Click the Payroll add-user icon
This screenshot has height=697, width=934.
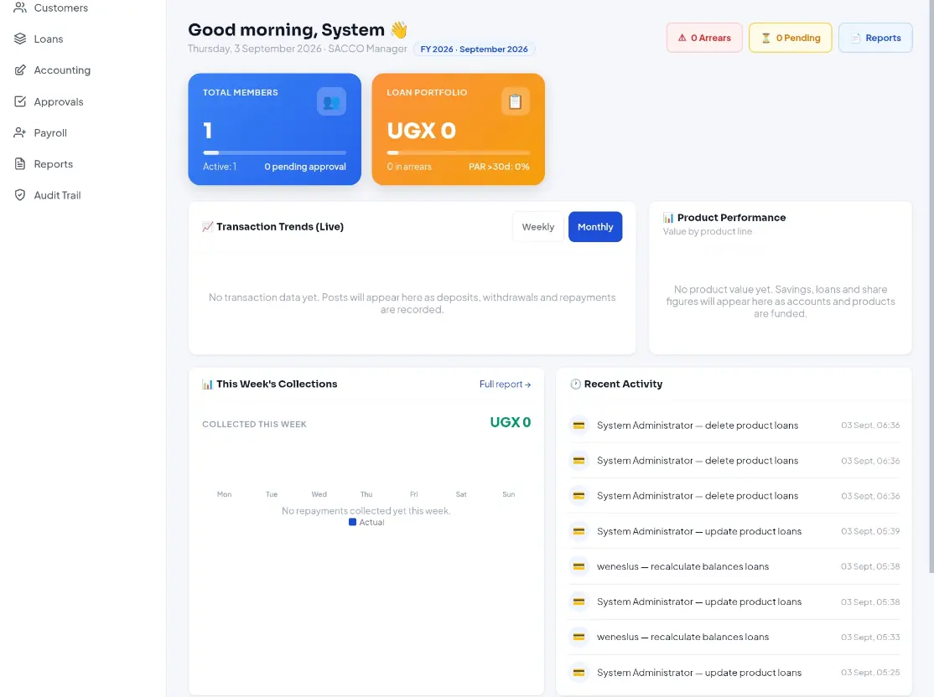[20, 132]
